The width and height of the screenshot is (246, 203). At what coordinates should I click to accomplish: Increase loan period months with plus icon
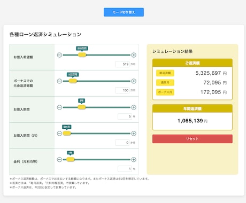click(134, 134)
